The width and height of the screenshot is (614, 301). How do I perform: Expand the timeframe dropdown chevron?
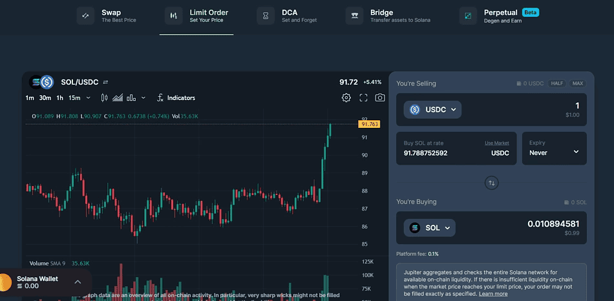(x=88, y=98)
